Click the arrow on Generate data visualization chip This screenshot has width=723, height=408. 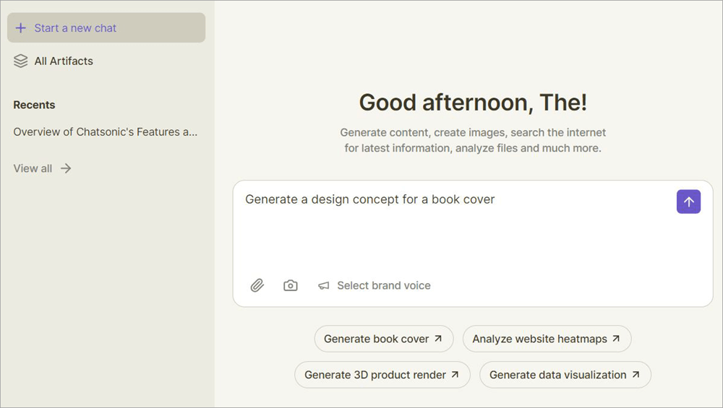[636, 375]
